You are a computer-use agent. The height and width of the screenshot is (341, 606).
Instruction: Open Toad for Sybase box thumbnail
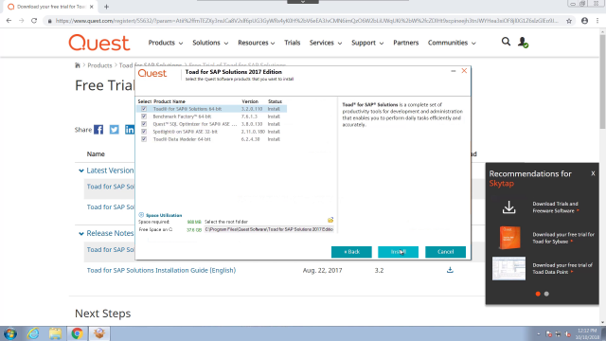pos(509,238)
